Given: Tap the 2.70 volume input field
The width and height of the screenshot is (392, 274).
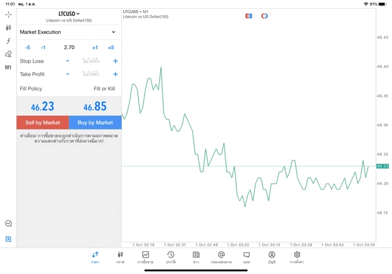Looking at the screenshot, I should [x=69, y=47].
